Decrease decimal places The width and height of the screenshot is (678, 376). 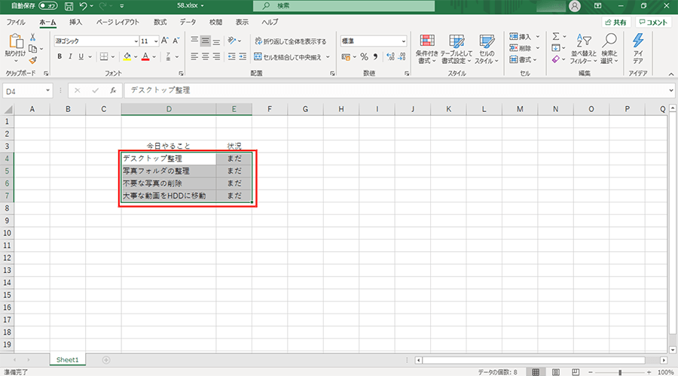(402, 56)
